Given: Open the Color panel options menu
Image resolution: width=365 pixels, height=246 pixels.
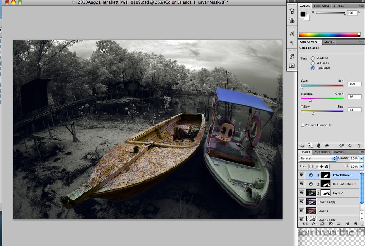Looking at the screenshot, I should point(361,6).
